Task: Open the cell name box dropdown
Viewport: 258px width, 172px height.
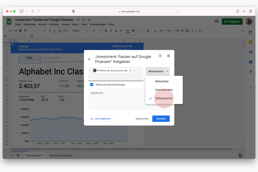Action: tap(19, 36)
